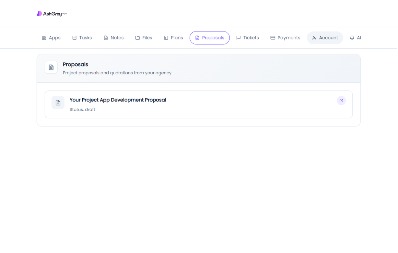Click the Proposals section heading
Screen dimensions: 398x253
click(x=76, y=65)
